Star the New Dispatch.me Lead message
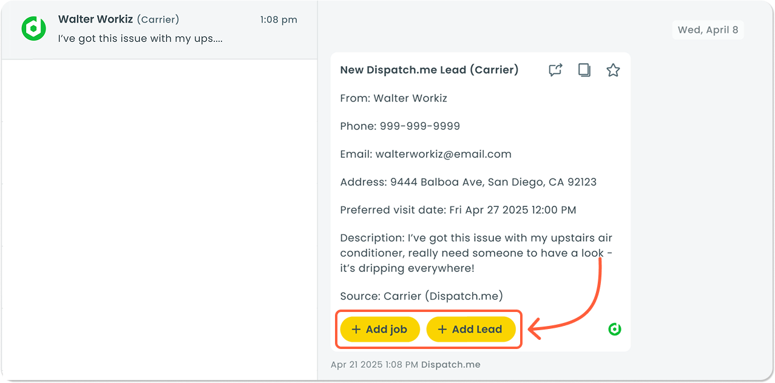This screenshot has width=775, height=383. coord(613,70)
